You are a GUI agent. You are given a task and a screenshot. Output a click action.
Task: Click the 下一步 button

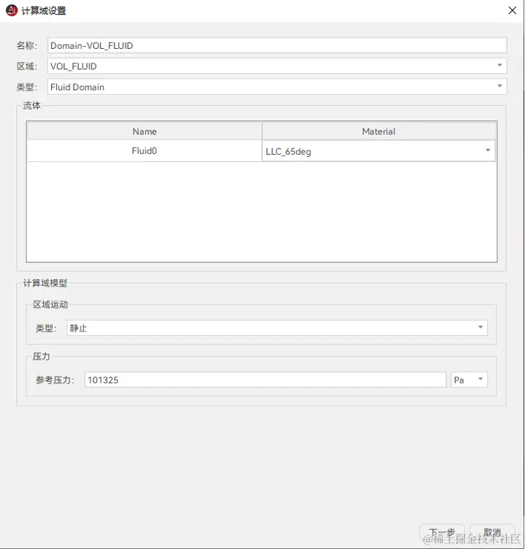click(x=442, y=532)
